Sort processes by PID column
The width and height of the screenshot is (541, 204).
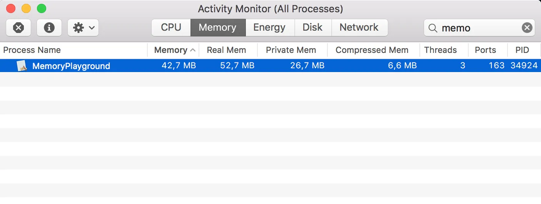tap(522, 50)
